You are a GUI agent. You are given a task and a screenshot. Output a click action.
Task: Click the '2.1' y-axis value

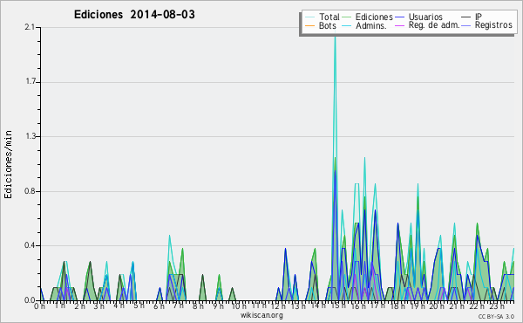(x=30, y=27)
